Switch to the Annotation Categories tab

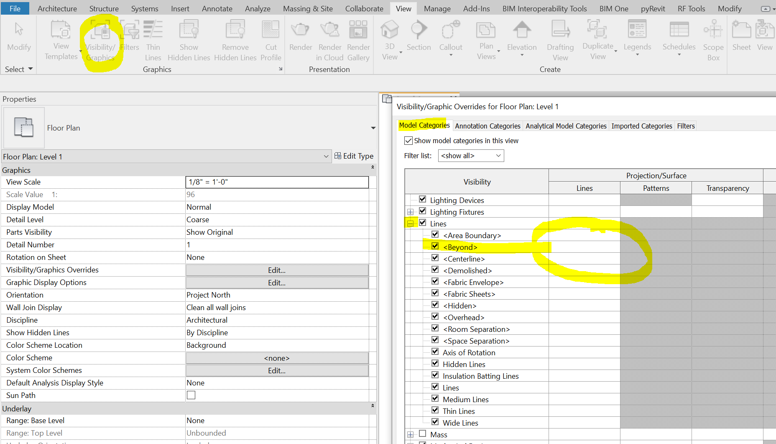488,126
